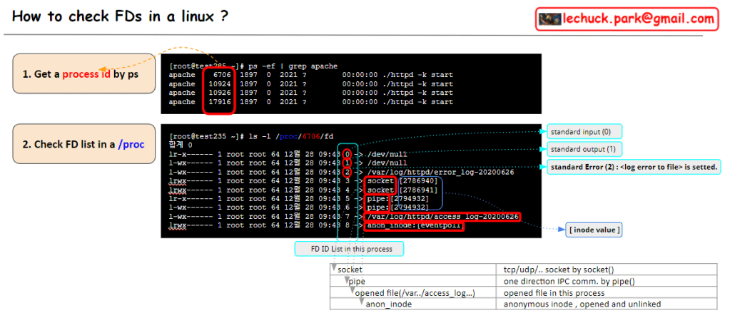Click the highlighted anon_inode:[eventpoll] entry

pos(414,226)
